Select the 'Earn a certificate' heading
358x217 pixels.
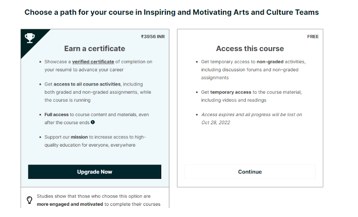(94, 48)
